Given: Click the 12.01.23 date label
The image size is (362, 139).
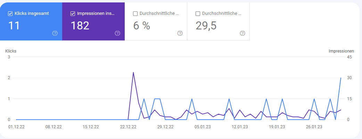Looking at the screenshot, I should click(240, 127).
